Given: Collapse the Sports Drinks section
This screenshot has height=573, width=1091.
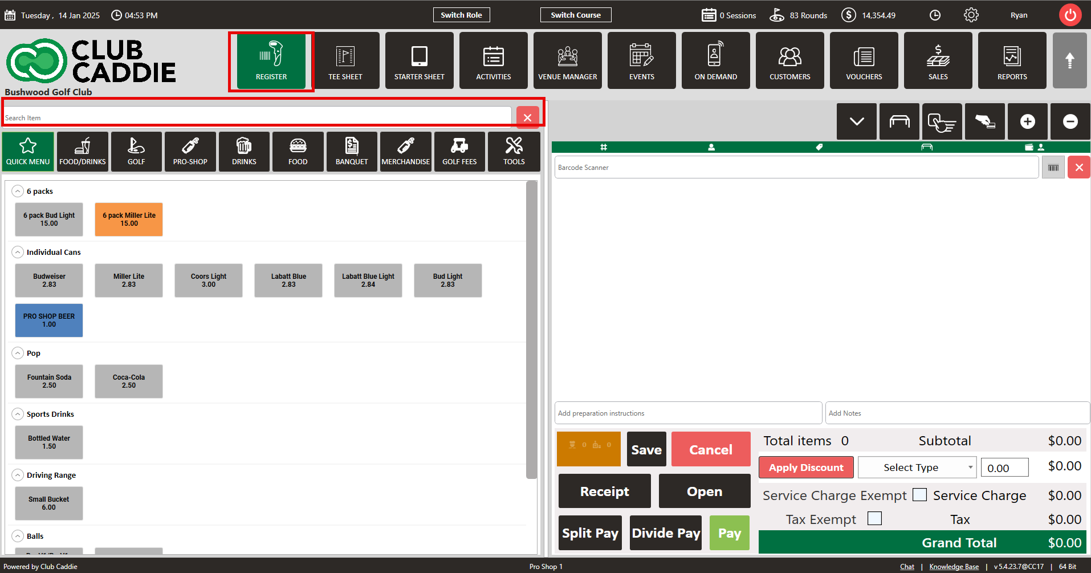Looking at the screenshot, I should tap(18, 414).
